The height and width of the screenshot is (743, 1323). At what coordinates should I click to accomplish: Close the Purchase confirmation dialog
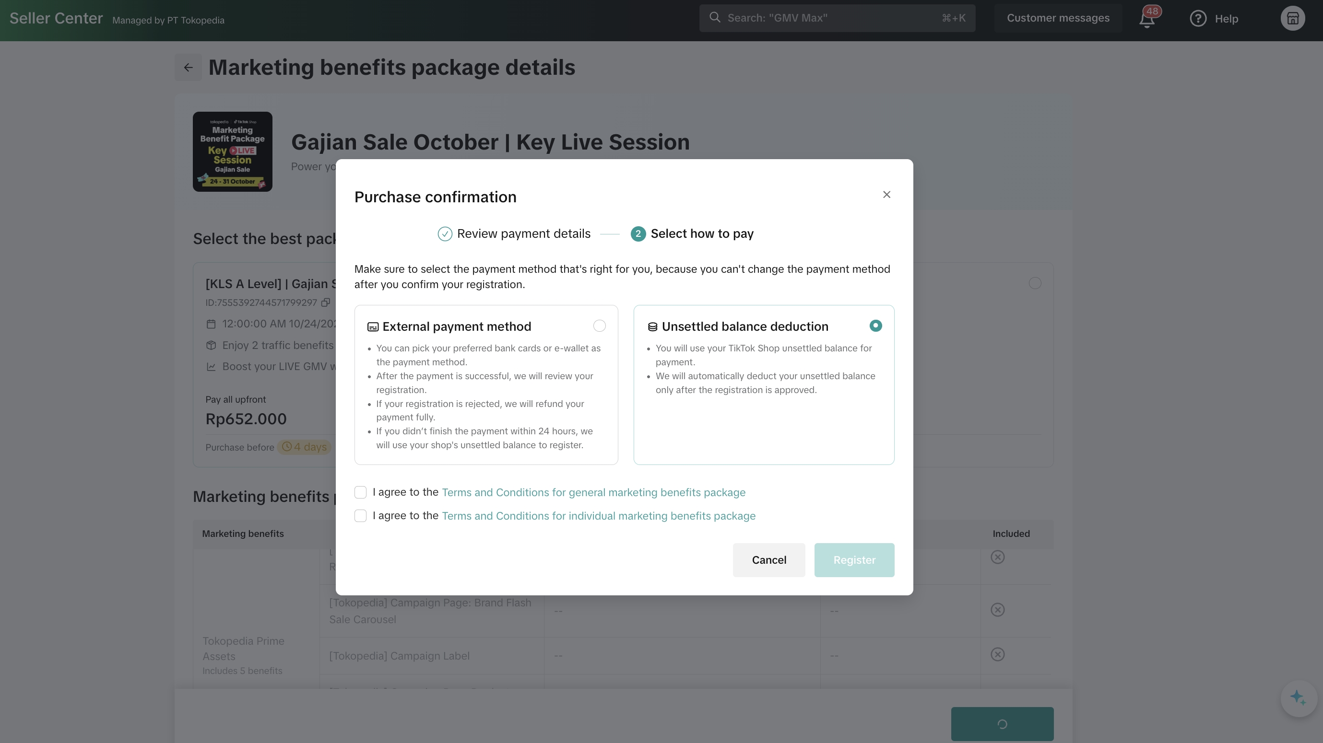886,195
